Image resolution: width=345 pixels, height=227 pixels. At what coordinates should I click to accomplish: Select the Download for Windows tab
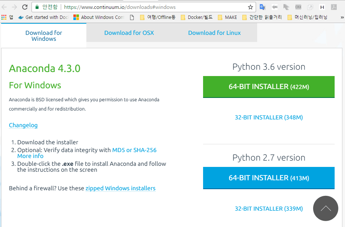click(44, 36)
